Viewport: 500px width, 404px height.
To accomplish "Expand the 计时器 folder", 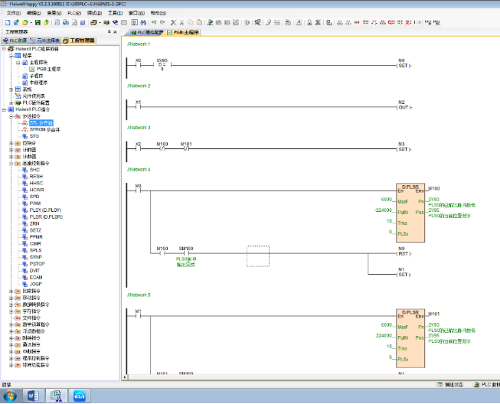I will [x=11, y=149].
